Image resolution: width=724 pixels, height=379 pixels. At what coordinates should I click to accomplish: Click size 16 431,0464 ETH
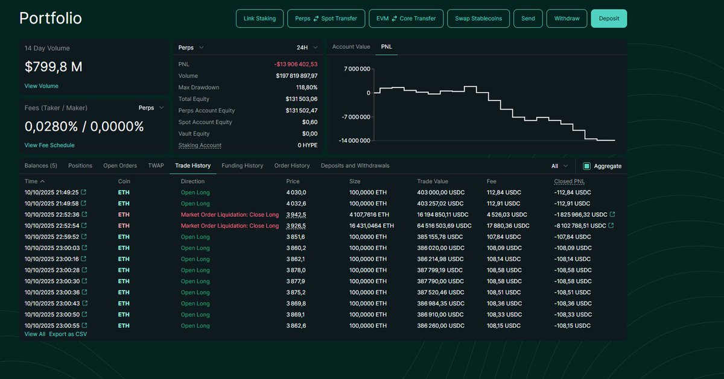click(372, 225)
